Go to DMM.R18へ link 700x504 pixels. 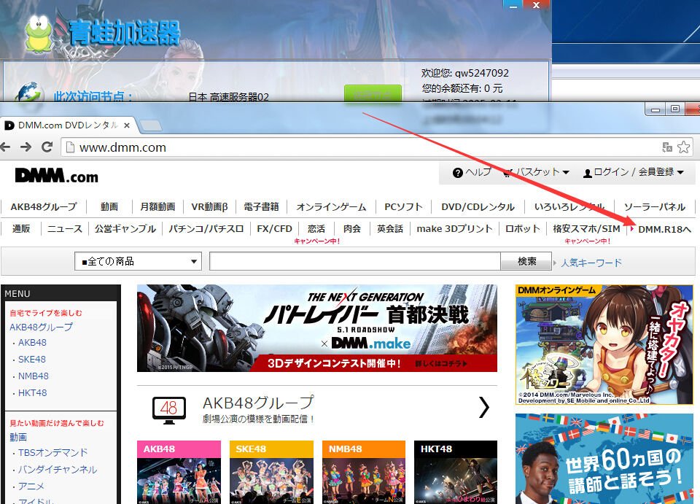(664, 228)
